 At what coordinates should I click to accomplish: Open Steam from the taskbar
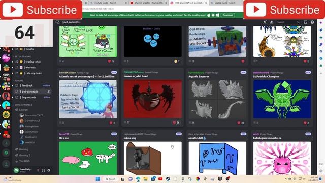168,179
